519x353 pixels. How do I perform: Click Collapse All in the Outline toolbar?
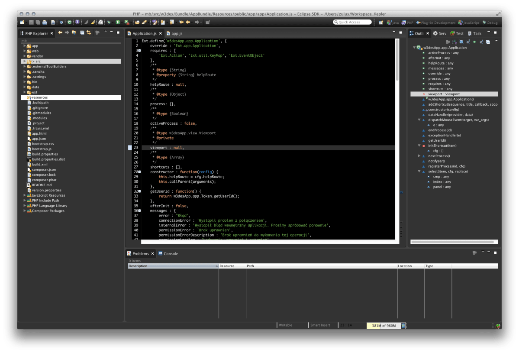[x=488, y=42]
